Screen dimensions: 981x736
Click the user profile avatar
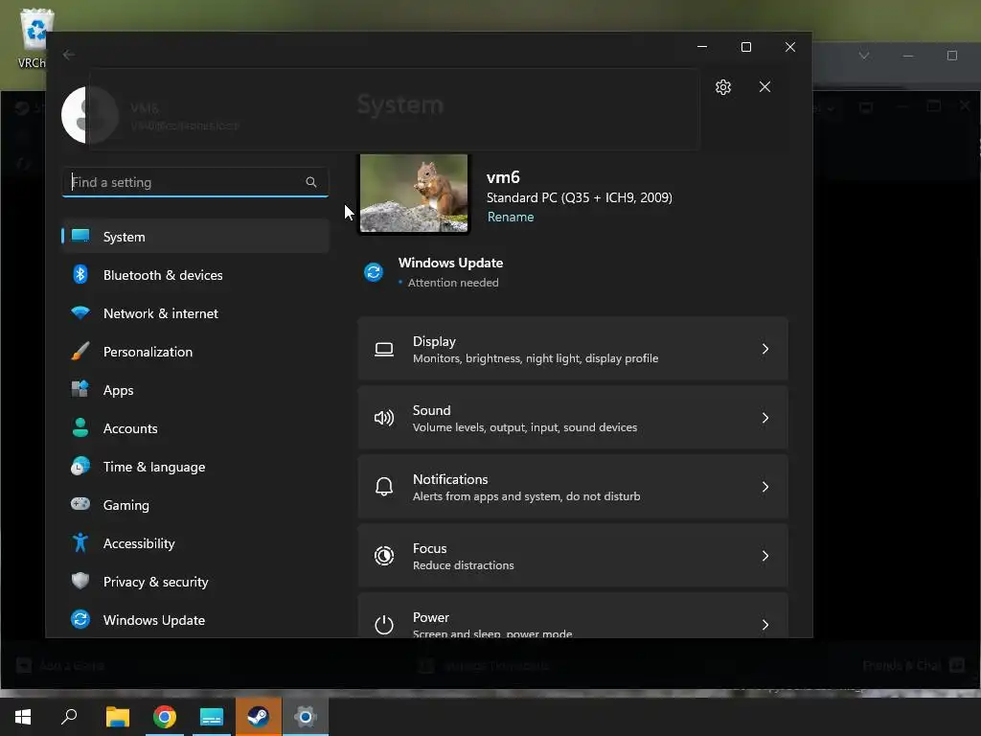[x=90, y=115]
